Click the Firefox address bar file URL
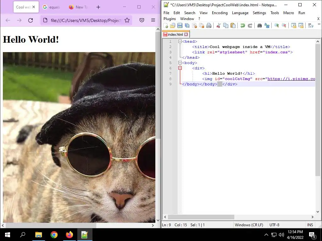The image size is (322, 241). [86, 20]
